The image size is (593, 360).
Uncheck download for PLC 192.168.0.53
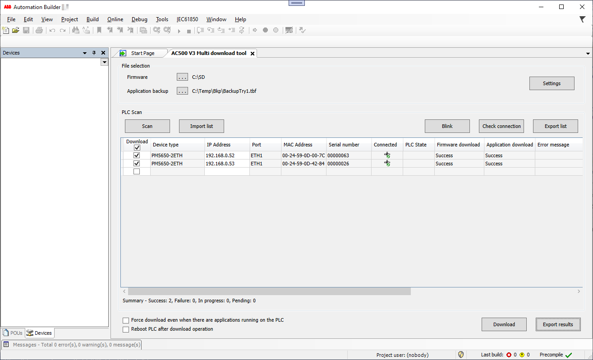pos(137,164)
